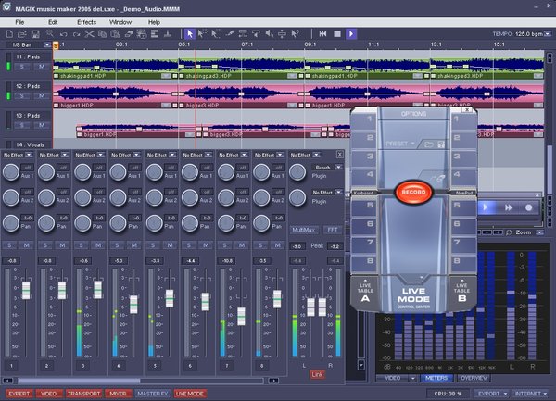Open the Window menu
This screenshot has height=401, width=556.
120,22
